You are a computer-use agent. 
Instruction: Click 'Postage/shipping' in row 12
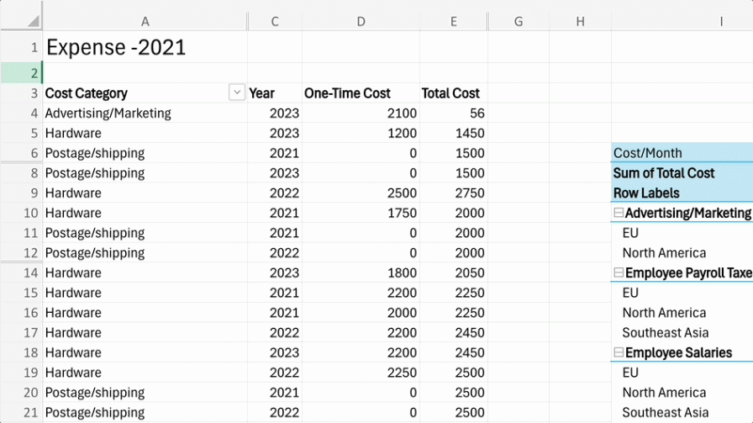coord(145,253)
